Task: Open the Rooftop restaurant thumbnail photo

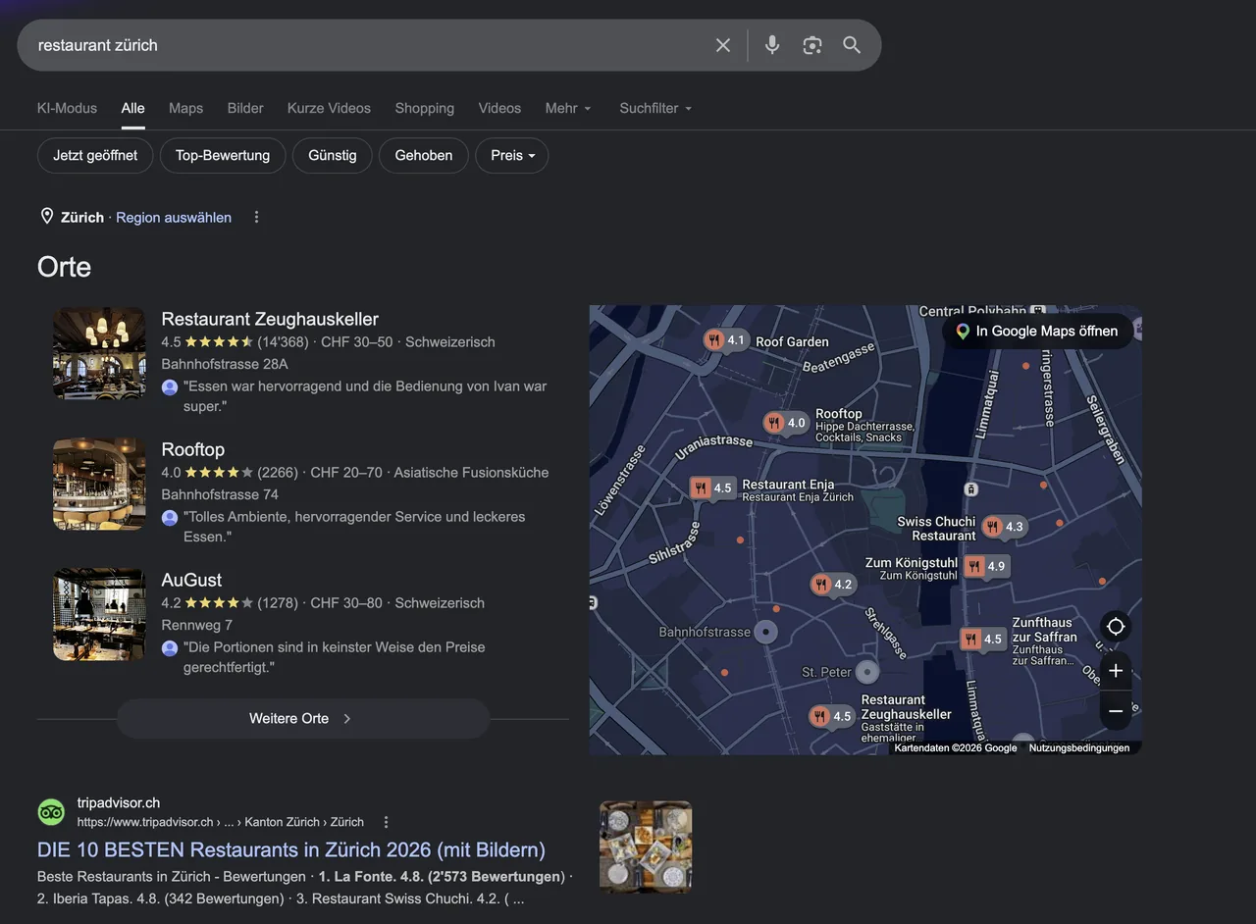Action: point(99,484)
